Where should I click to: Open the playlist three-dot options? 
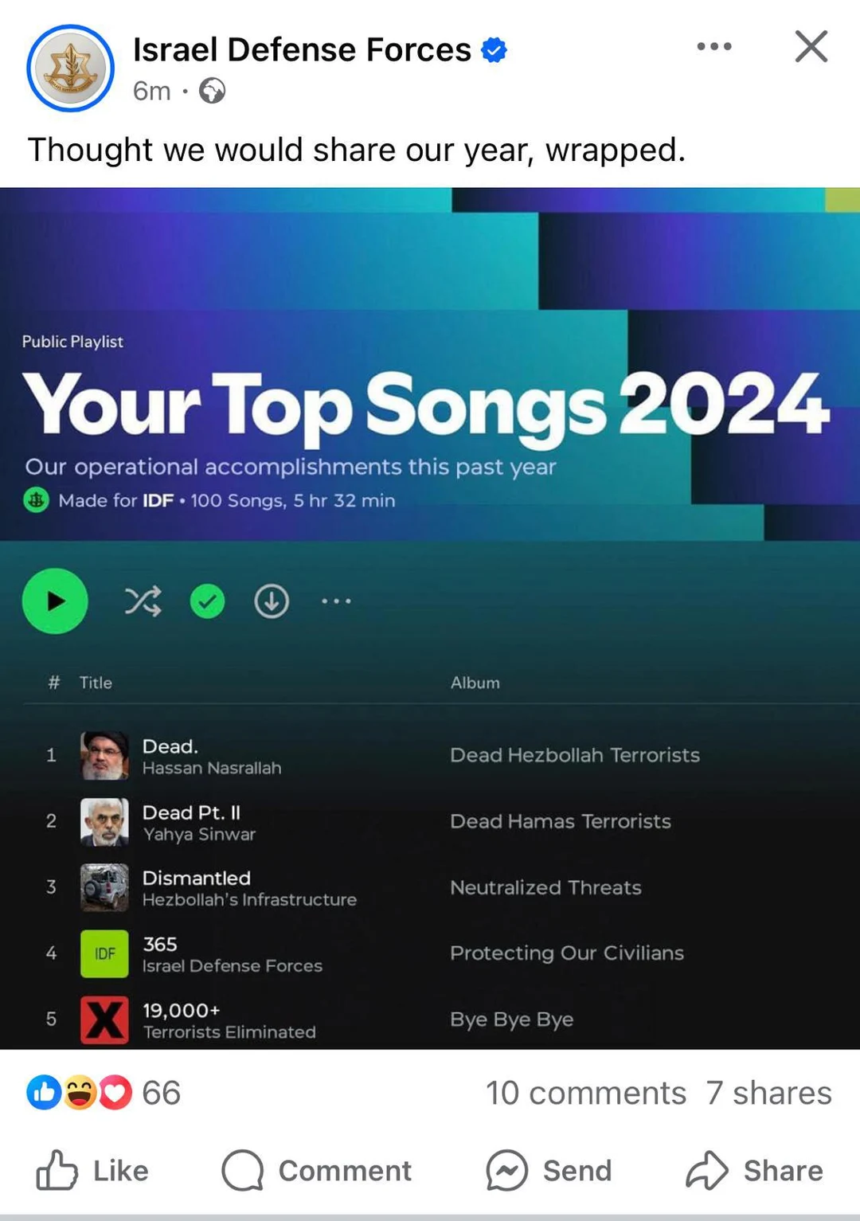336,601
